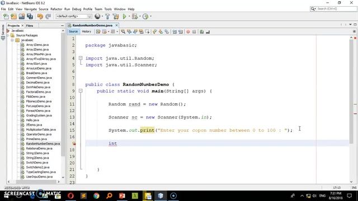Open the File menu

coord(3,9)
